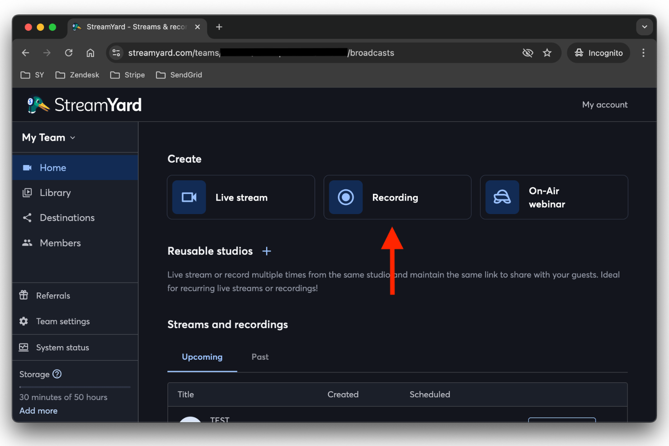
Task: Switch to the Past tab
Action: [260, 357]
